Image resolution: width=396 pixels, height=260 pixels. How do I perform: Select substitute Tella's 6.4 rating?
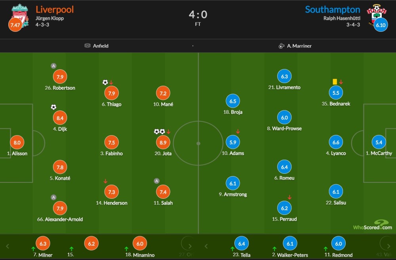coord(242,244)
